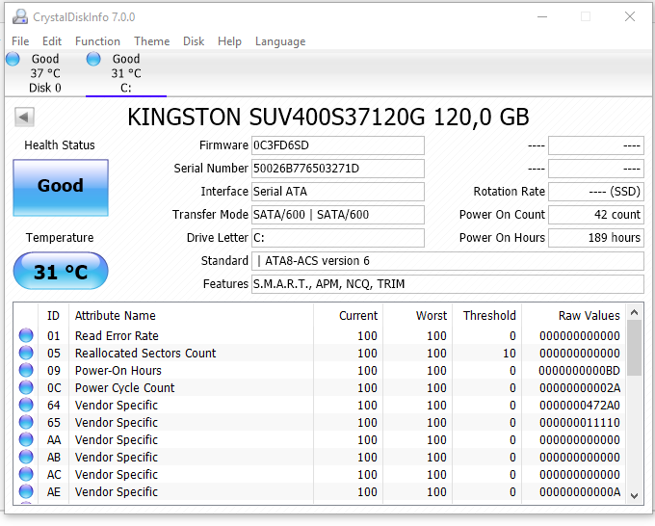The width and height of the screenshot is (655, 526).
Task: Click the C: drive blue status orb
Action: tap(93, 59)
